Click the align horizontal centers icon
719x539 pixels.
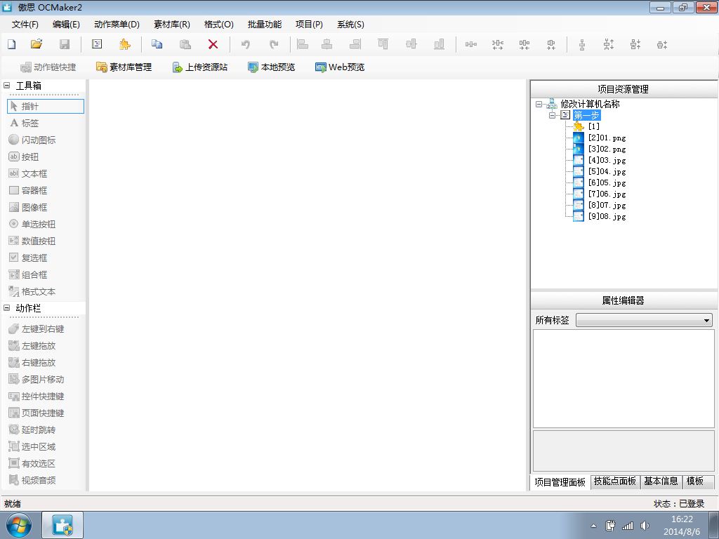(x=327, y=44)
